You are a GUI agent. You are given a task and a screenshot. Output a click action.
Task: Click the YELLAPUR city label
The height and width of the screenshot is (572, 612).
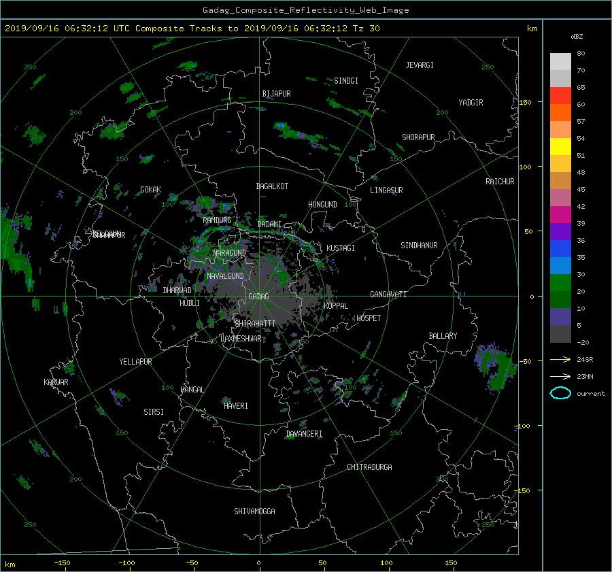[x=135, y=362]
